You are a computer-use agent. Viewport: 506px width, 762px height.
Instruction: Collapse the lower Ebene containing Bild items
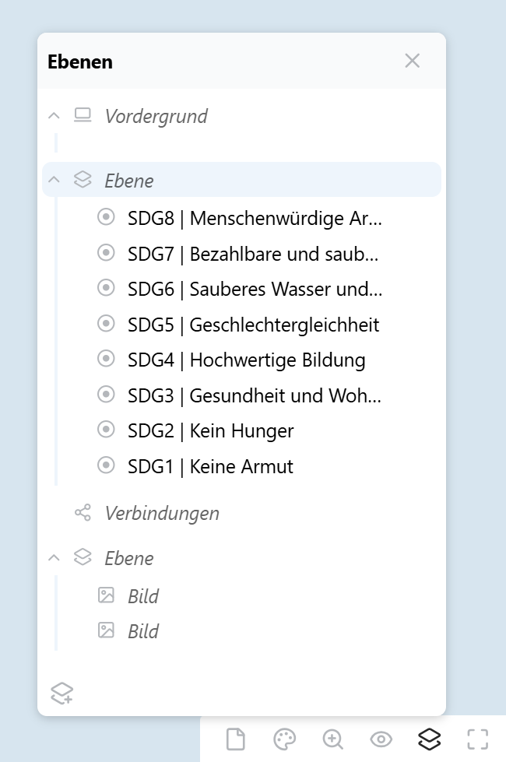(54, 557)
